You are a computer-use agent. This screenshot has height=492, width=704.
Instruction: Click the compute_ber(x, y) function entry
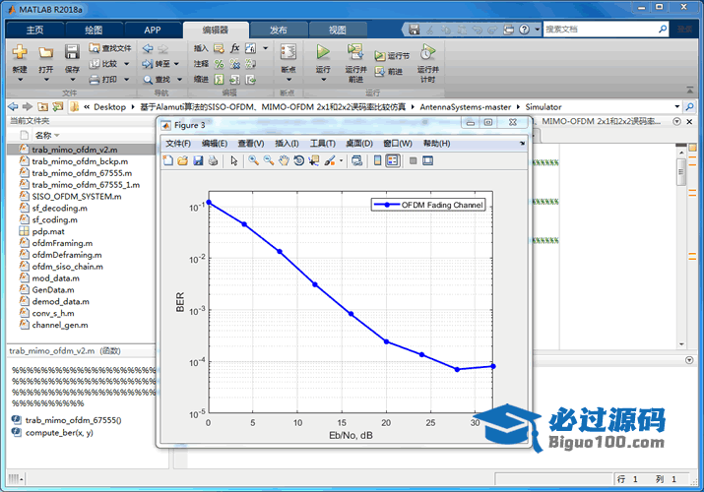coord(59,432)
